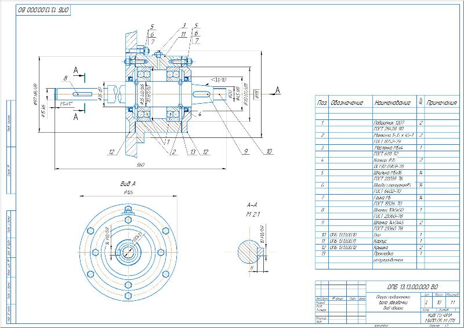Click callout number "3" above the housing
Image resolution: width=464 pixels, height=328 pixels.
184,25
